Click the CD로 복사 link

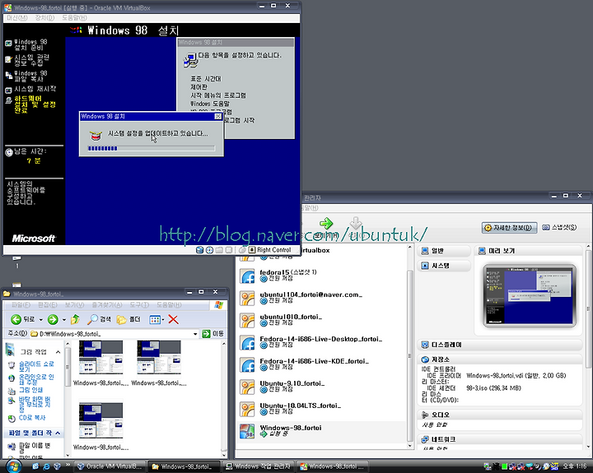pyautogui.click(x=32, y=418)
